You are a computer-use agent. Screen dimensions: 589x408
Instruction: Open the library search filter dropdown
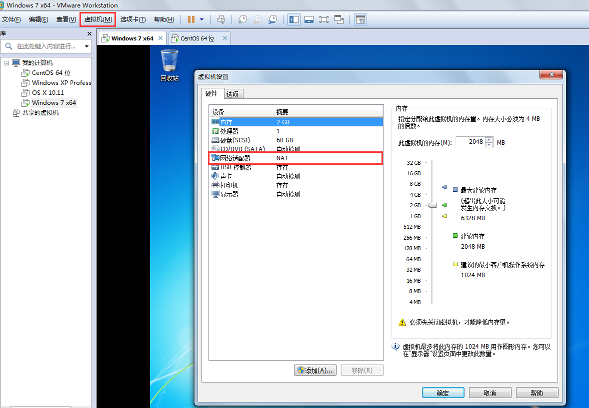87,46
